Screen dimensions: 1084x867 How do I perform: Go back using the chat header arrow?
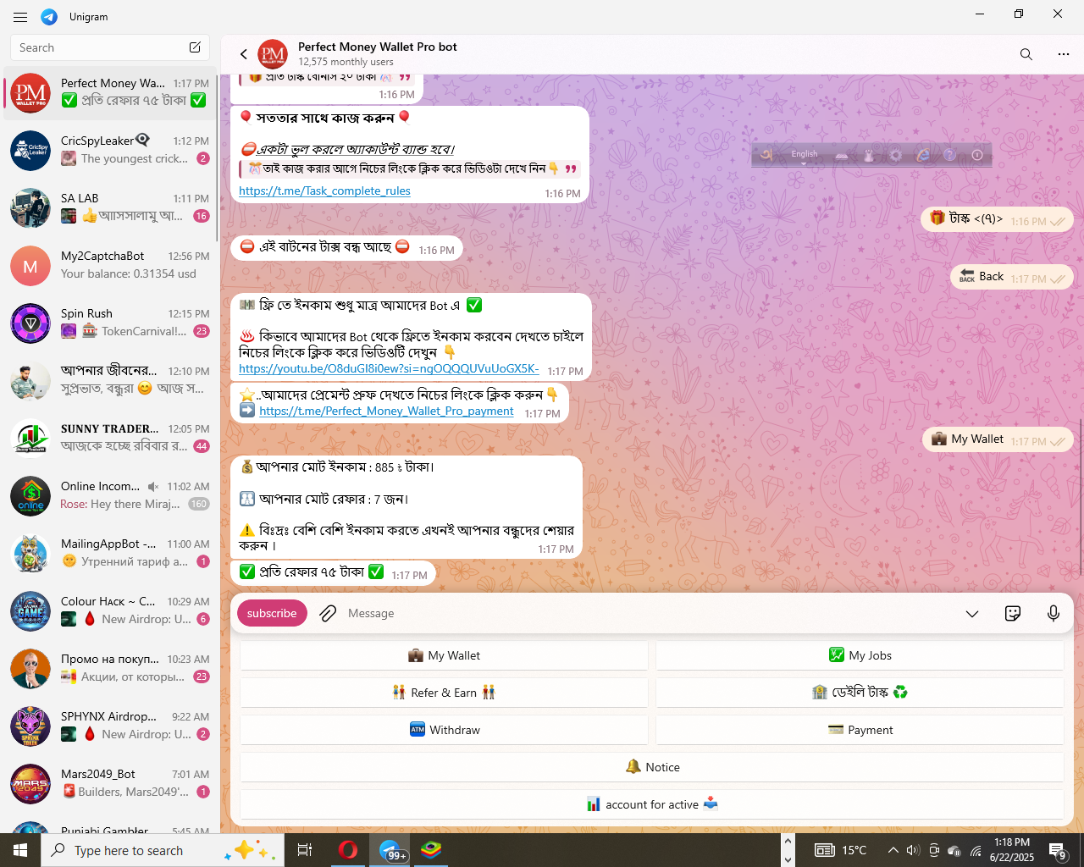(244, 54)
